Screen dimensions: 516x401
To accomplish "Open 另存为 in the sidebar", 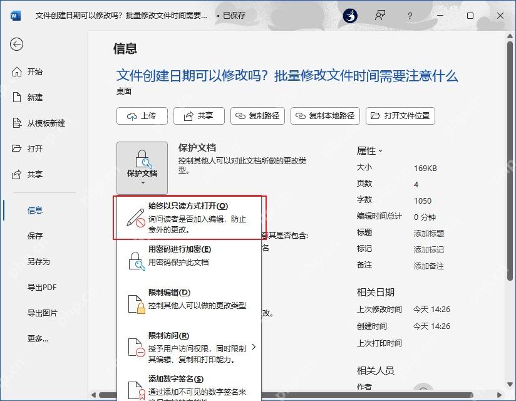I will [x=38, y=261].
